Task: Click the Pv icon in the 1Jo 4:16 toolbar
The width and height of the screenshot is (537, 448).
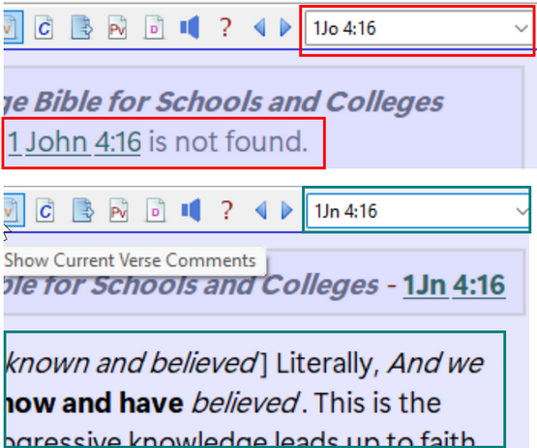Action: point(117,27)
